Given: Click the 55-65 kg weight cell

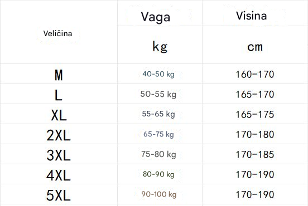Looking at the screenshot, I should click(160, 114).
